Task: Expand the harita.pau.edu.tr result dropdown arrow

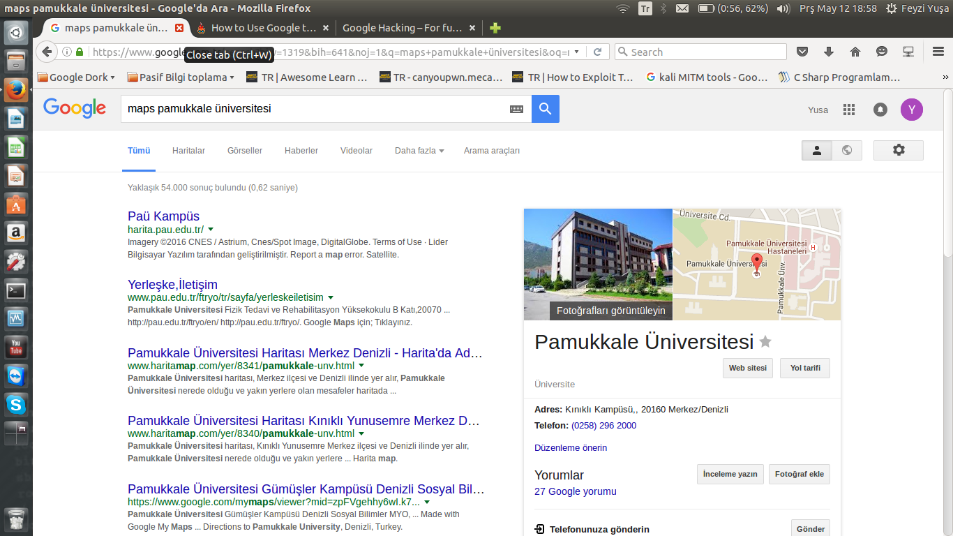Action: pos(211,229)
